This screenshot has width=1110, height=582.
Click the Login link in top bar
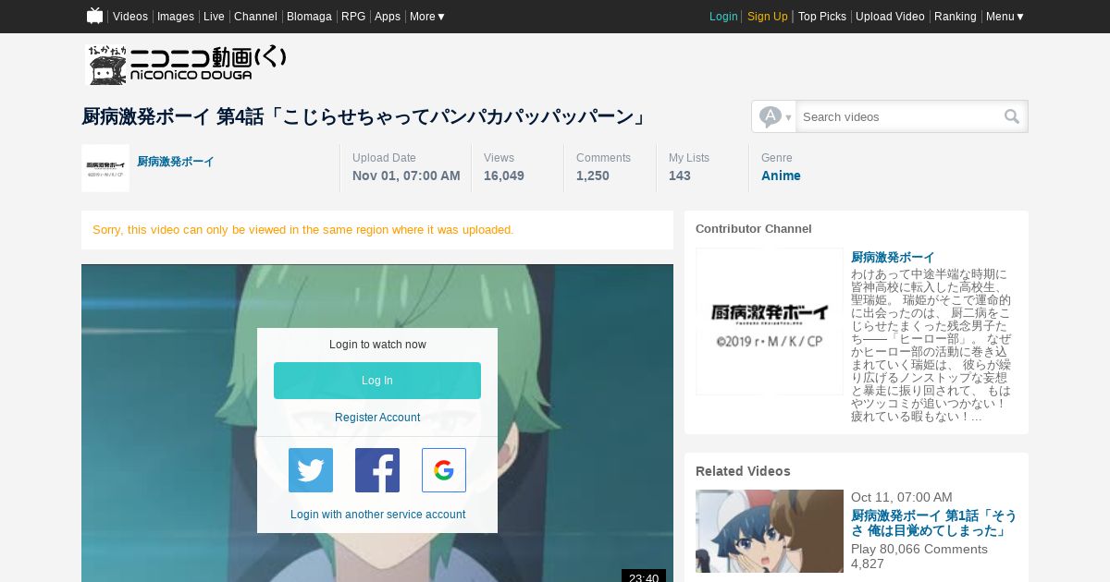723,17
